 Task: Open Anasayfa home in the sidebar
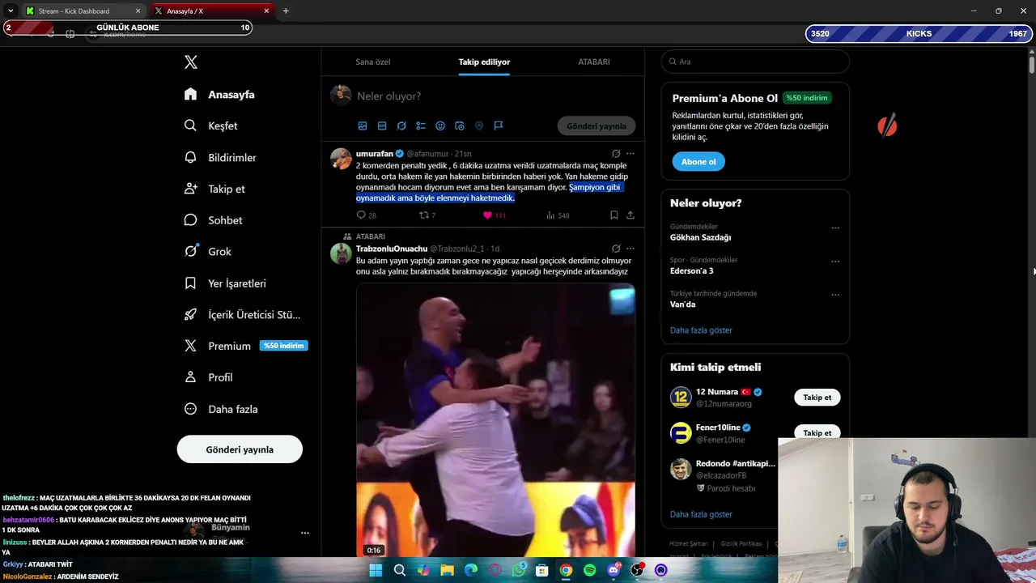coord(219,94)
